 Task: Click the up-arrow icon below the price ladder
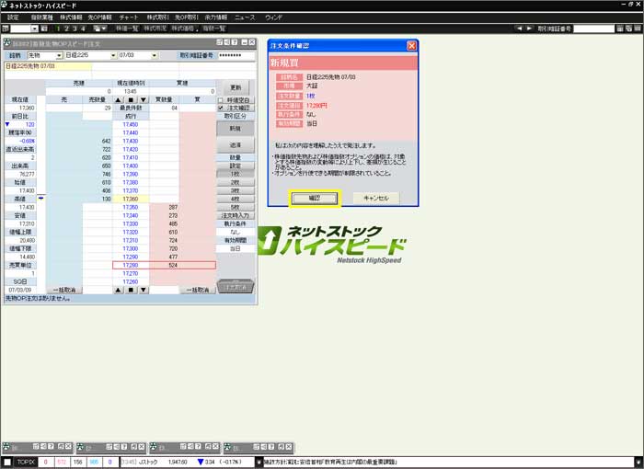coord(118,290)
